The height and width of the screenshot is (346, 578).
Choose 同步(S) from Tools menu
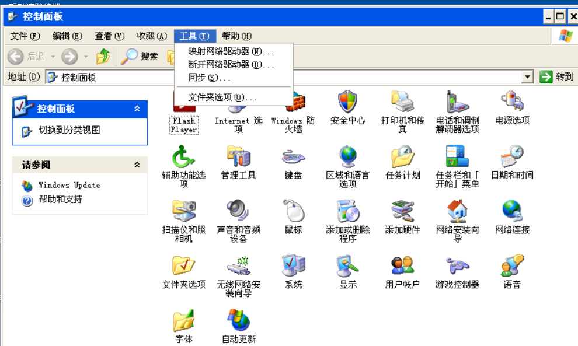(x=234, y=78)
